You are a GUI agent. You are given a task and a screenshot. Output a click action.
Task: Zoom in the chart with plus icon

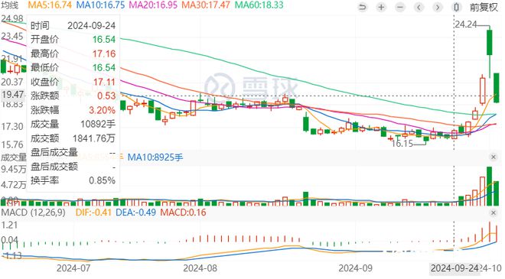point(381,7)
